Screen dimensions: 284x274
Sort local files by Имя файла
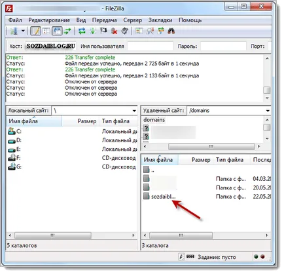[x=34, y=121]
